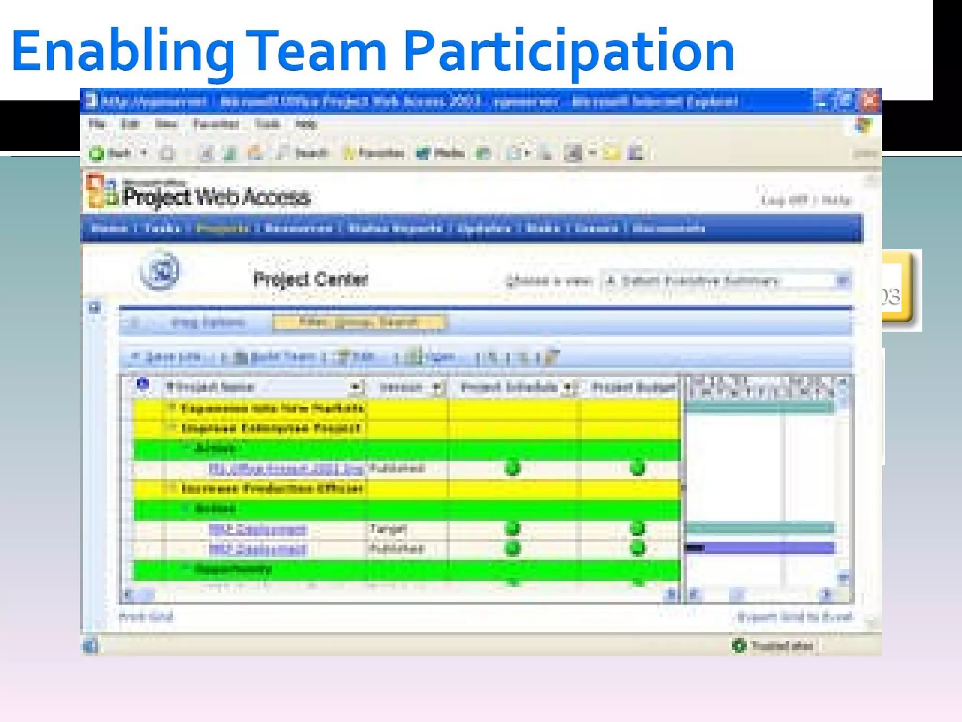Open the Target version deployment project link
962x722 pixels.
[x=258, y=529]
